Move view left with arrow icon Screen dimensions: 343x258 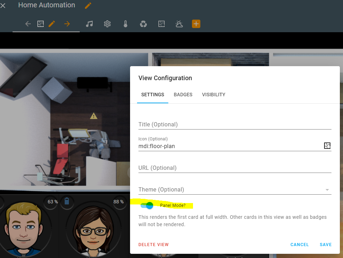tap(28, 24)
